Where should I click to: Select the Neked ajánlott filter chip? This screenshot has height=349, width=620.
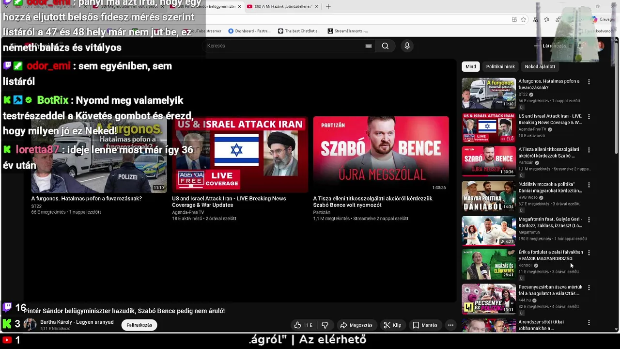pos(540,66)
